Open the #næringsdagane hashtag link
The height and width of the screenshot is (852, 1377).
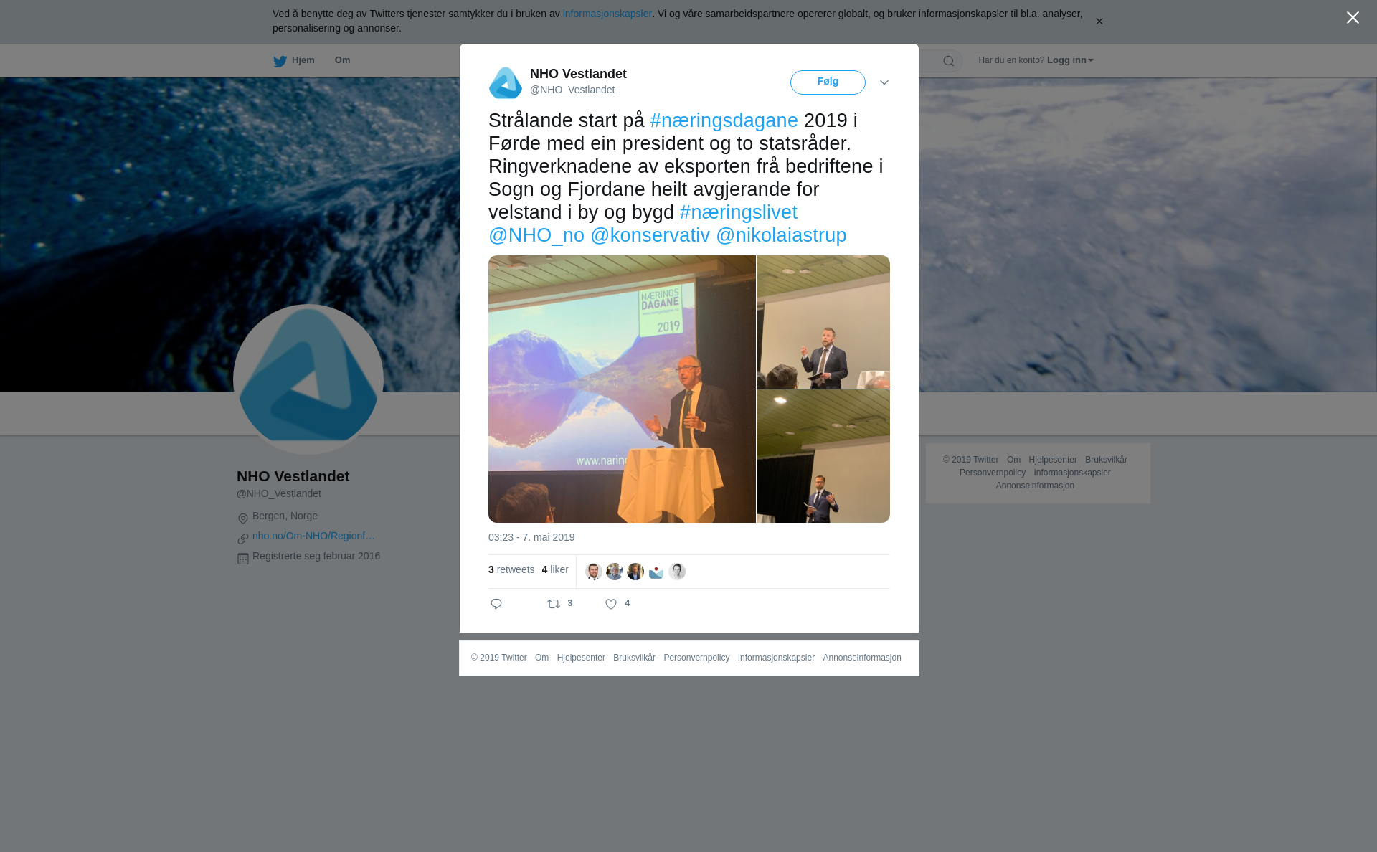(x=724, y=120)
